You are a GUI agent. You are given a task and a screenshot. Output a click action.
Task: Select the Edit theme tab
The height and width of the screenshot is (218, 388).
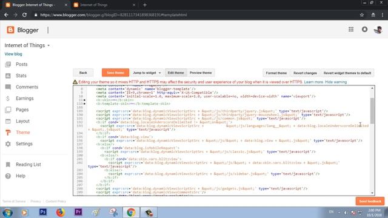click(x=176, y=73)
